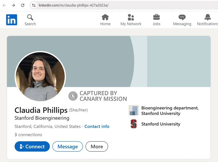Reload the page with the refresh icon
218x162 pixels.
[x=23, y=5]
